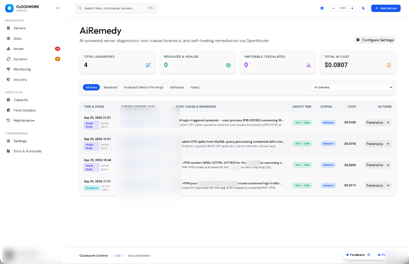Viewport: 409px width, 264px height.
Task: Select the Unfixable filter tab
Action: 177,87
